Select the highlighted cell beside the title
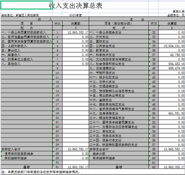Image resolution: width=185 pixels, height=175 pixels. pos(26,5)
